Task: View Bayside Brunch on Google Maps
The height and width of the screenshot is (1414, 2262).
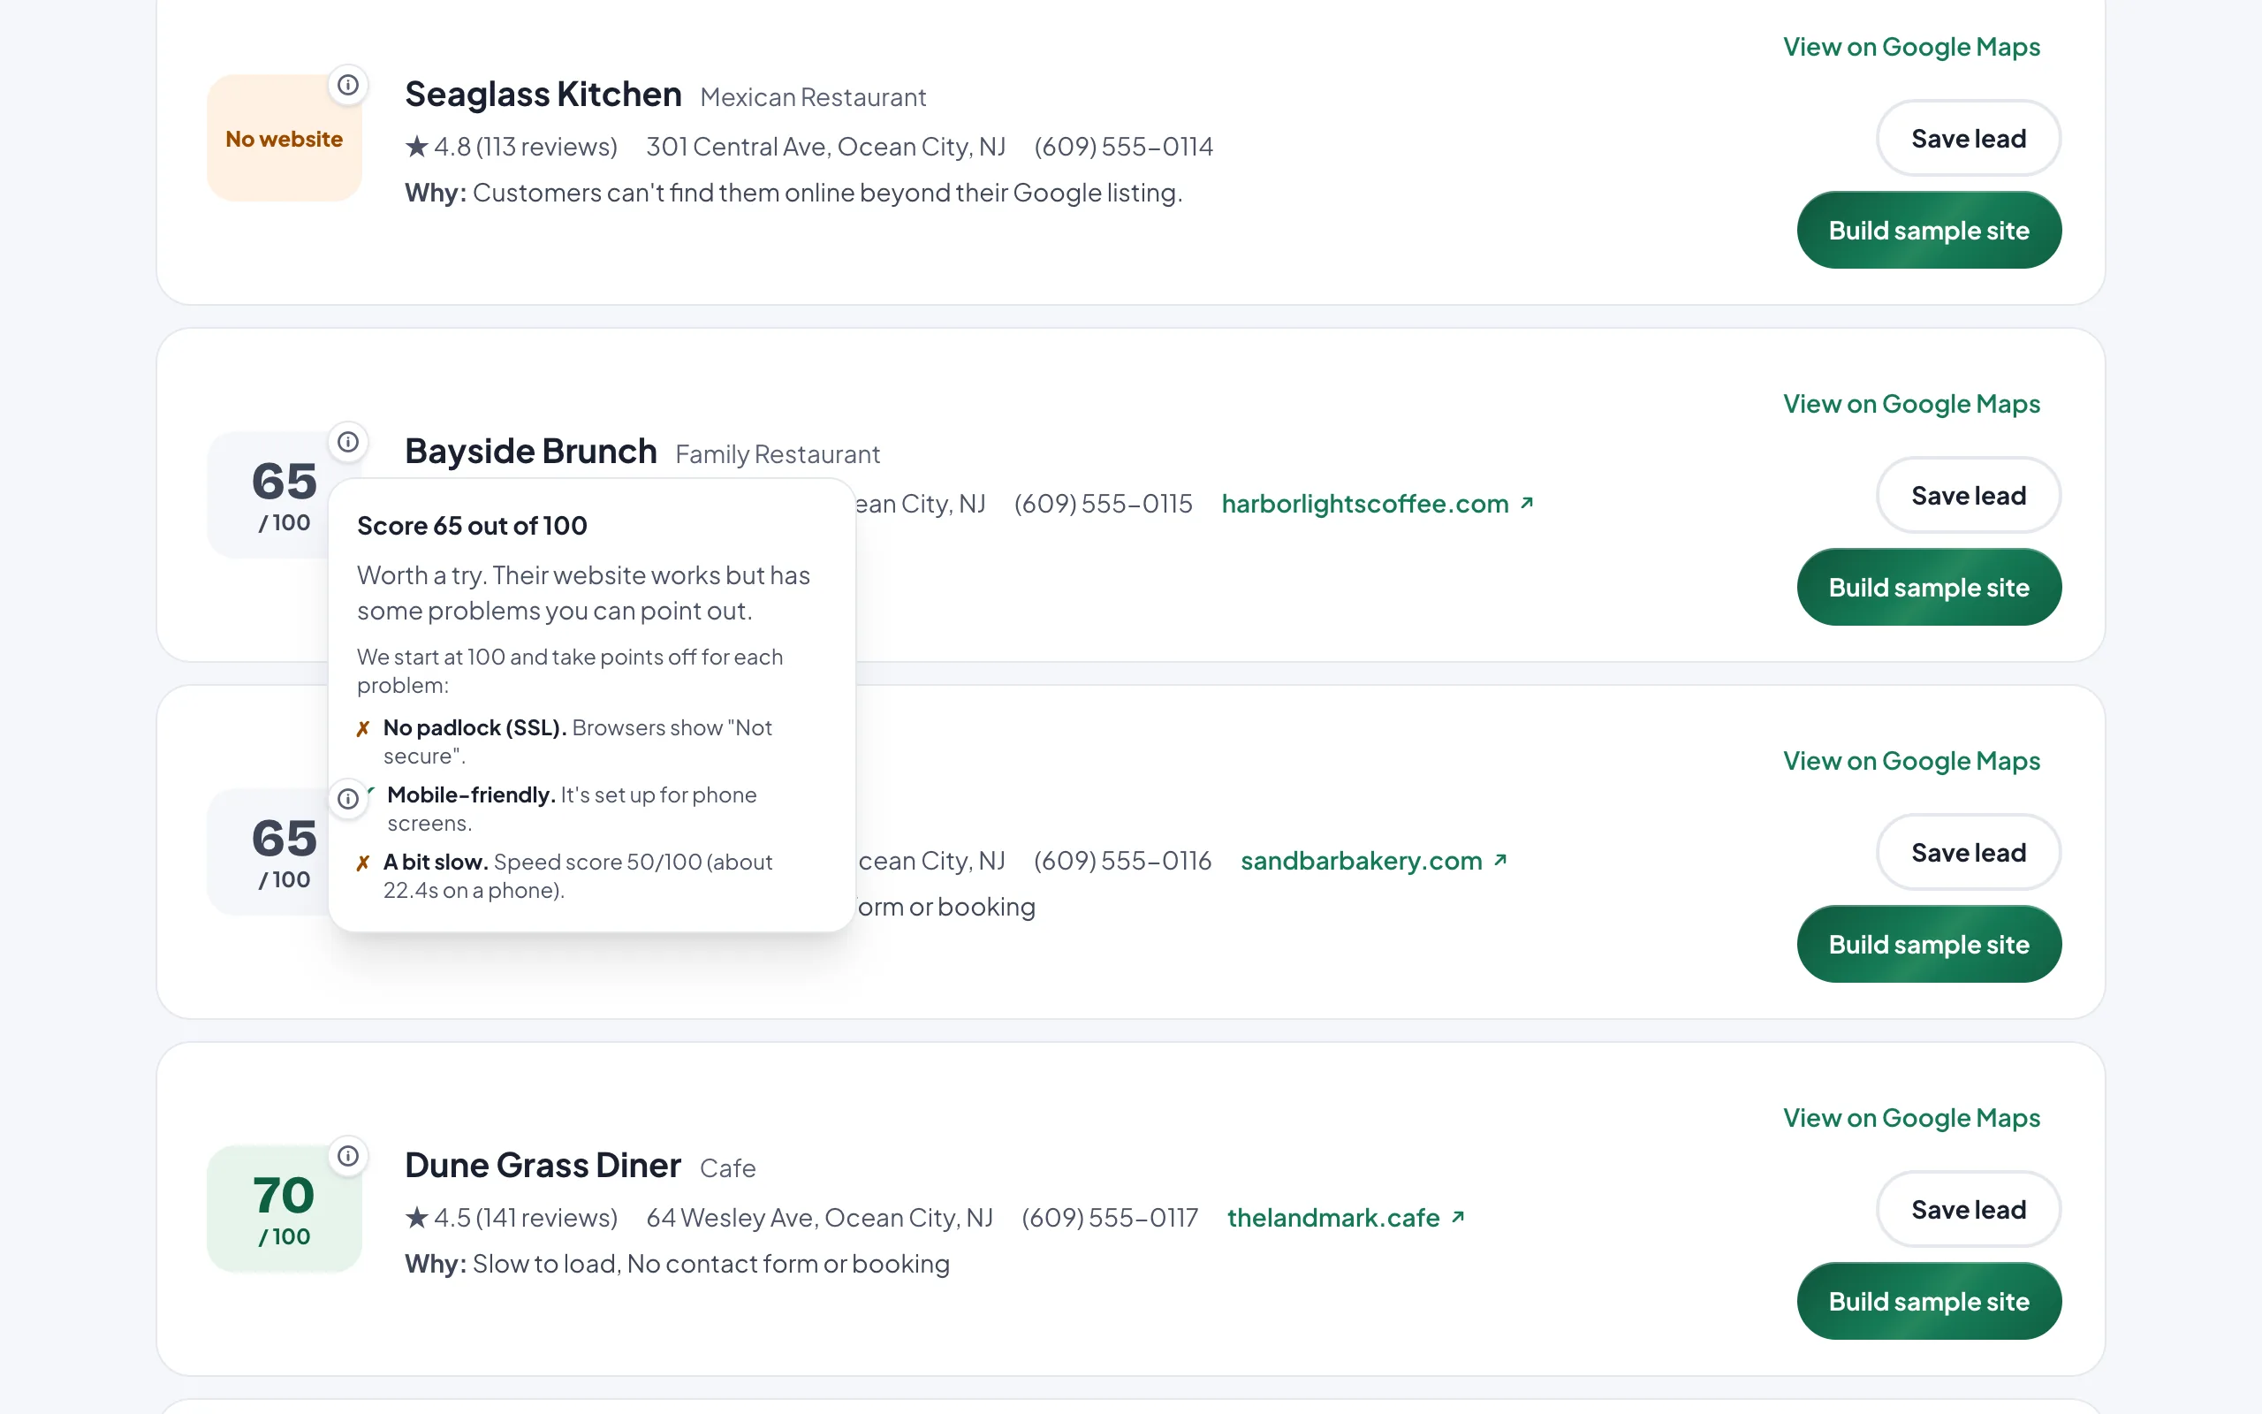Action: [x=1910, y=404]
